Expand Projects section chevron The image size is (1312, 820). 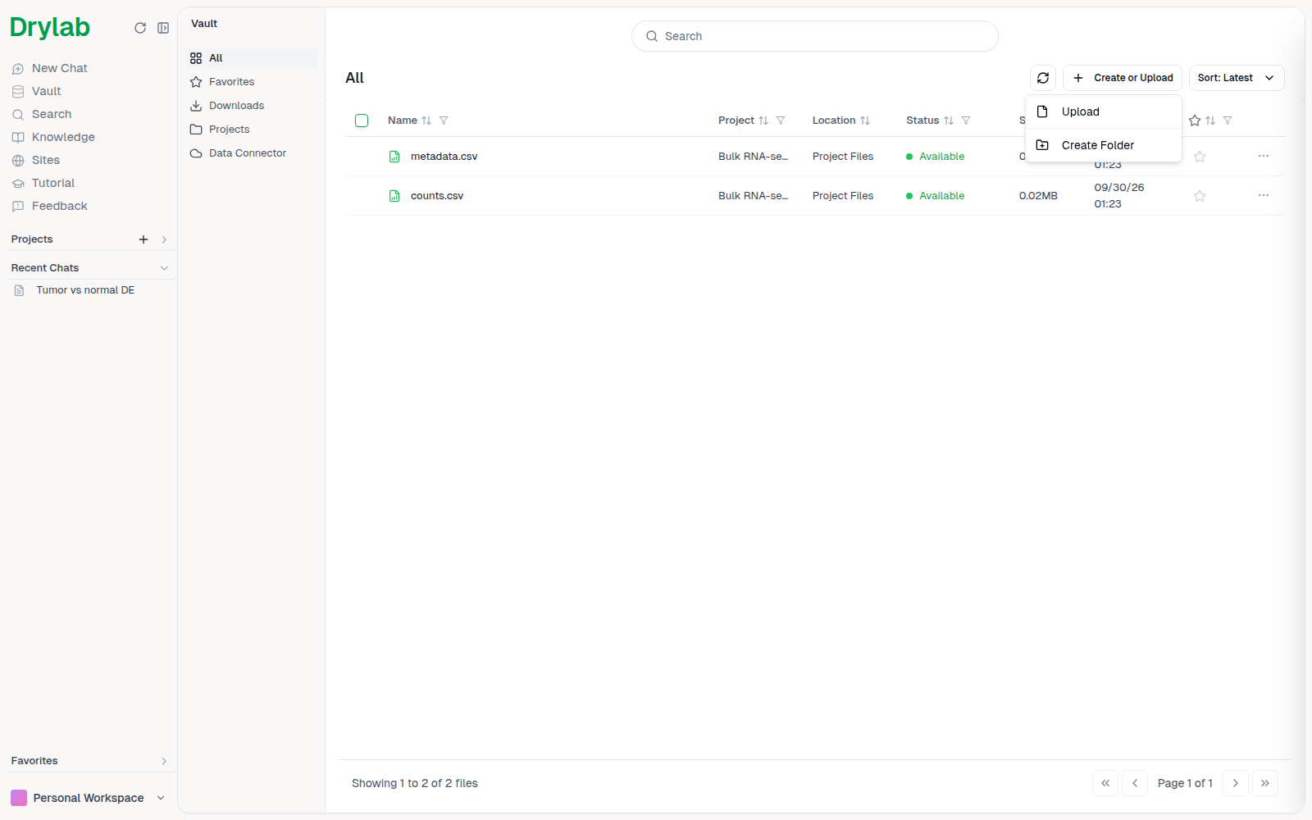click(x=164, y=239)
